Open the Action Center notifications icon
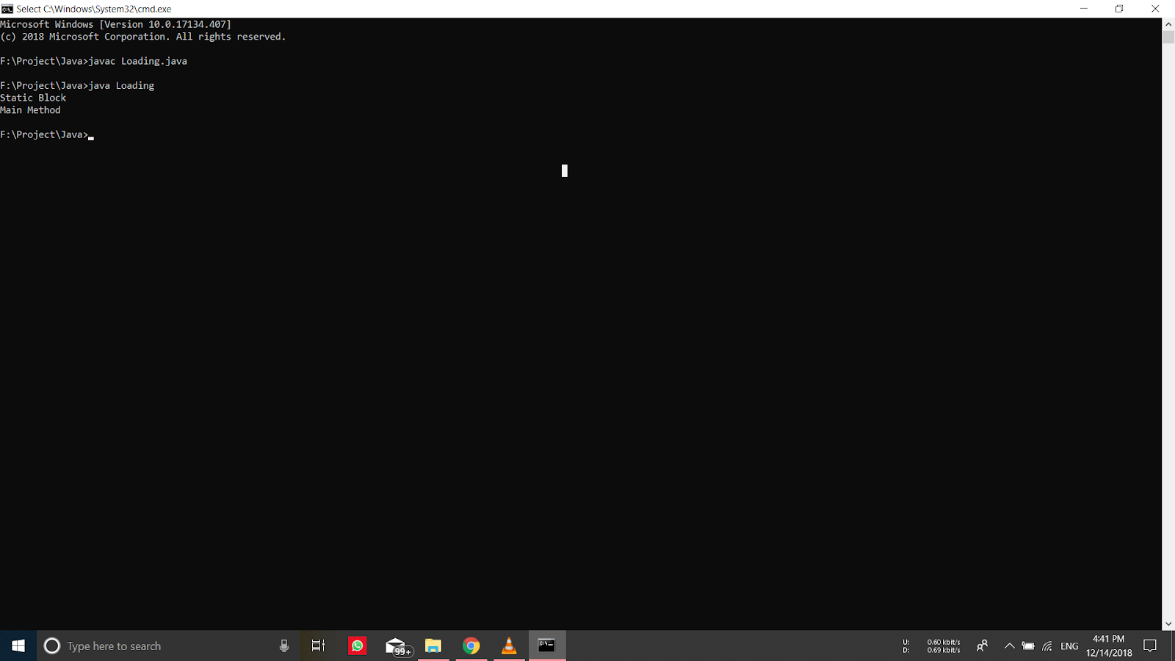This screenshot has width=1175, height=661. pyautogui.click(x=1150, y=646)
